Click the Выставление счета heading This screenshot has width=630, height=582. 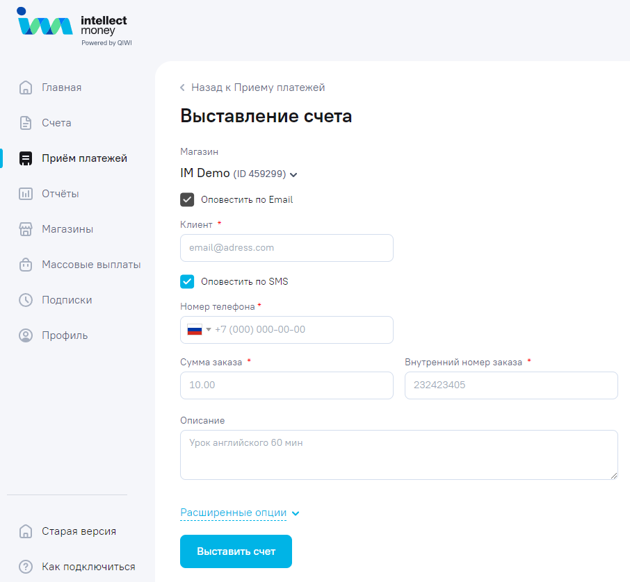point(266,116)
